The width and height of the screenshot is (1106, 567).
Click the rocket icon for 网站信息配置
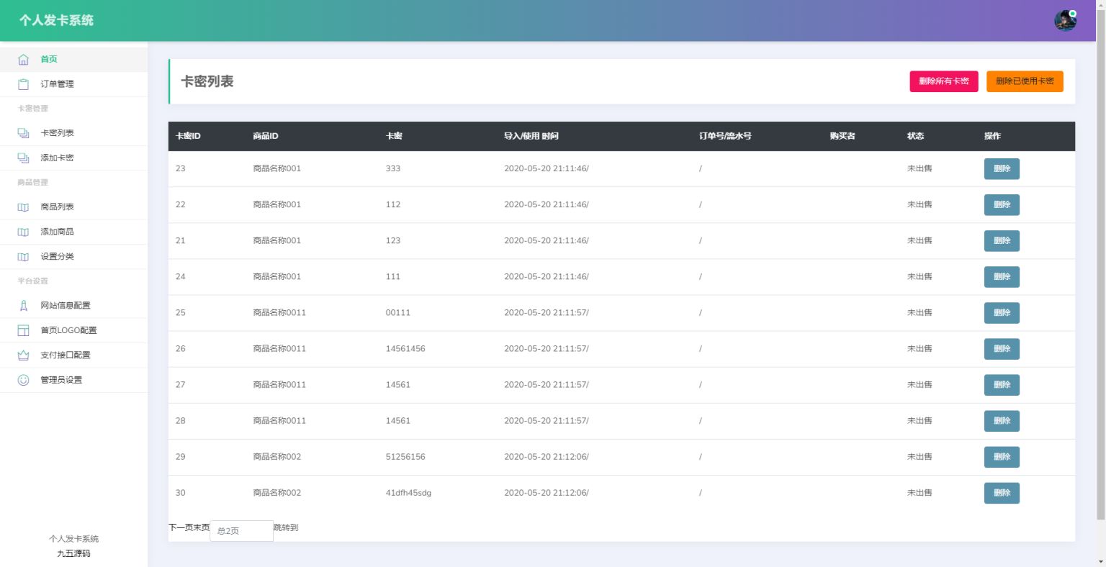click(x=23, y=306)
